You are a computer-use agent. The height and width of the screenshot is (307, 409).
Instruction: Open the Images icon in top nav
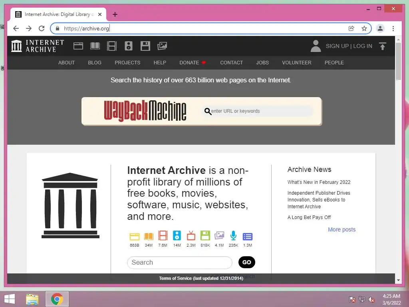click(162, 46)
